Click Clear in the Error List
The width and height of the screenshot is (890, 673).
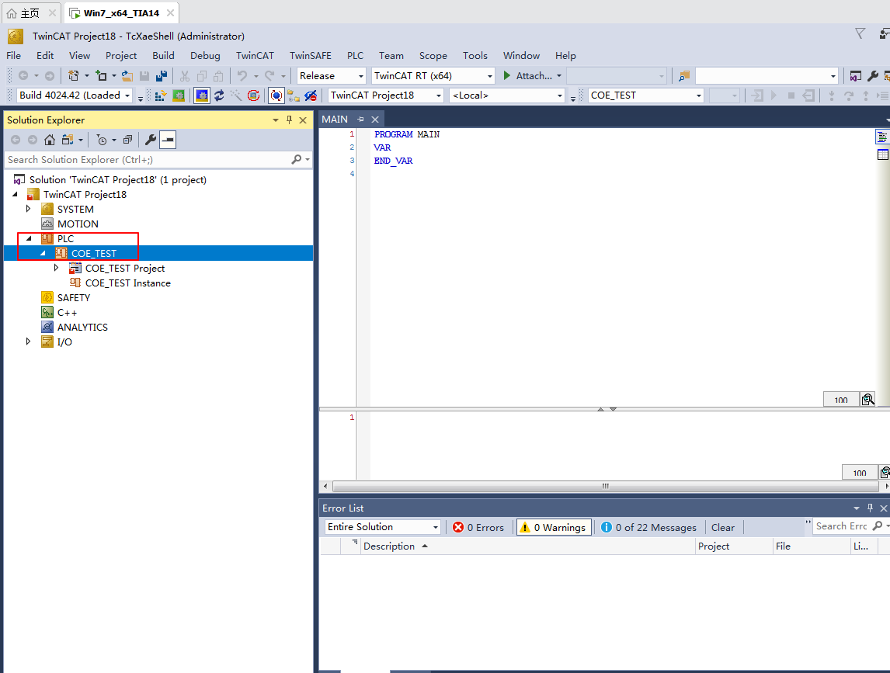[723, 527]
